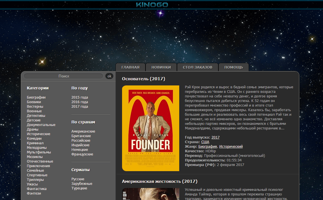Image resolution: width=323 pixels, height=200 pixels.
Task: Follow the США country link
Action: click(205, 142)
